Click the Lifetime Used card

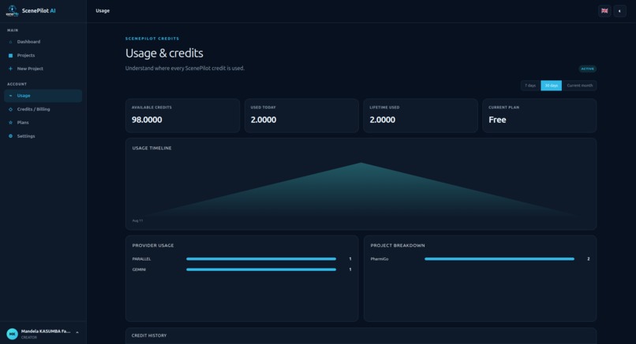pyautogui.click(x=421, y=116)
